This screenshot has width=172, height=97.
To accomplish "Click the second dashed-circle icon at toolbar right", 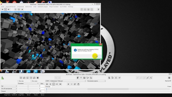I will click(85, 9).
